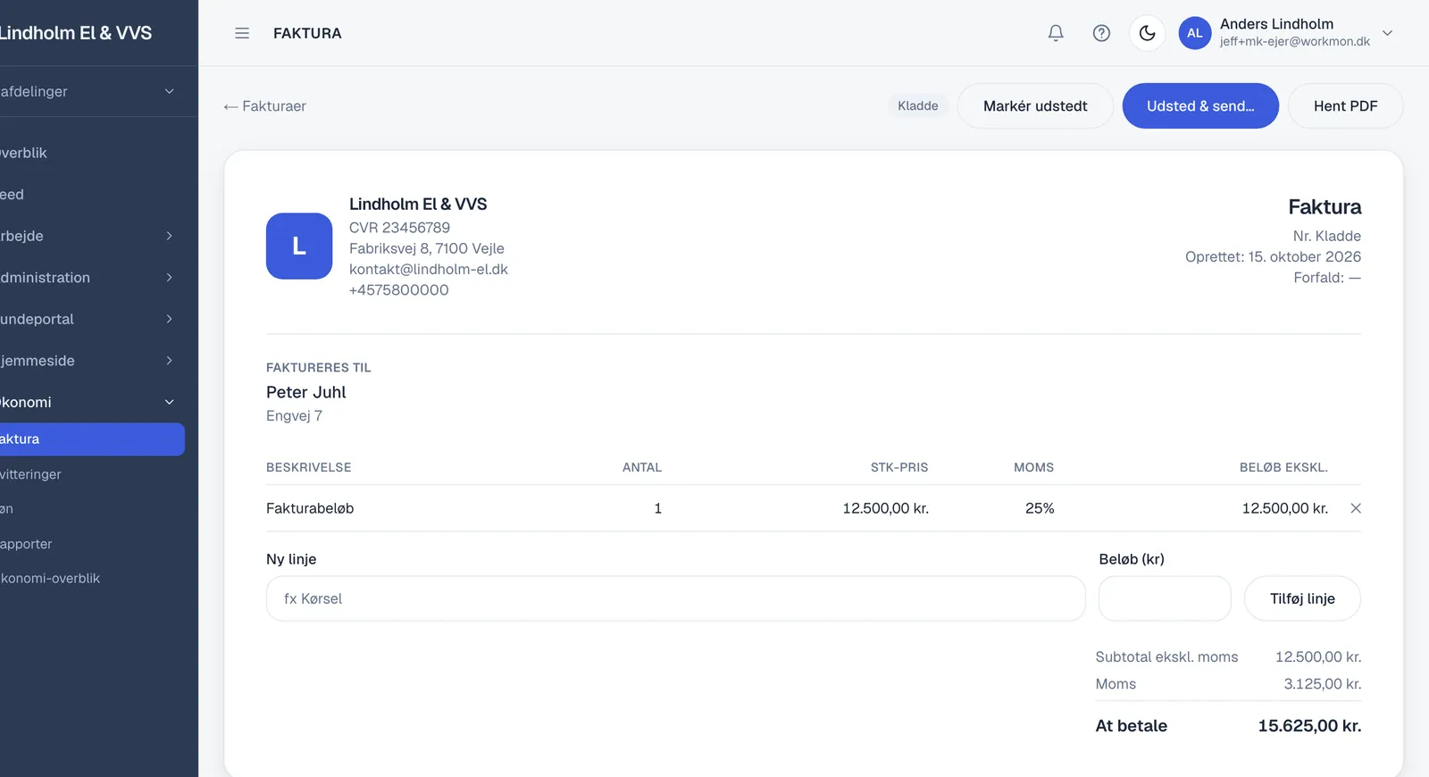The width and height of the screenshot is (1429, 777).
Task: Open Kvitteringer in the sidebar
Action: [88, 474]
